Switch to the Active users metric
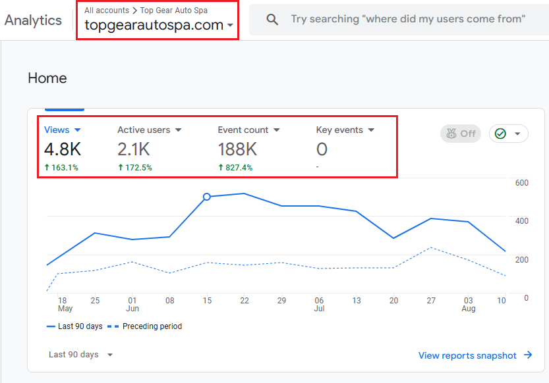This screenshot has height=383, width=549. [x=144, y=130]
